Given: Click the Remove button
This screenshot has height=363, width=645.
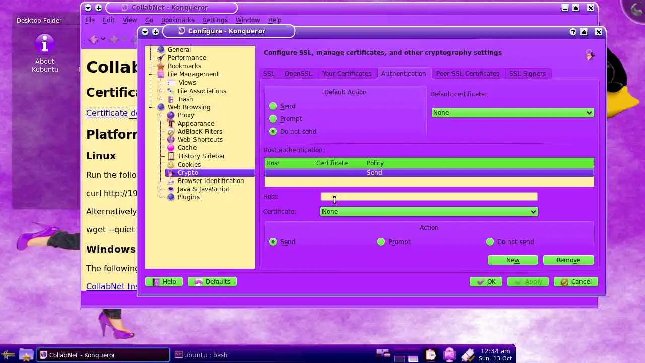Looking at the screenshot, I should pos(568,260).
